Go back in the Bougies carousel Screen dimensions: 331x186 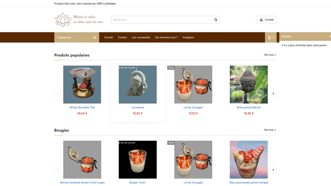58,170
